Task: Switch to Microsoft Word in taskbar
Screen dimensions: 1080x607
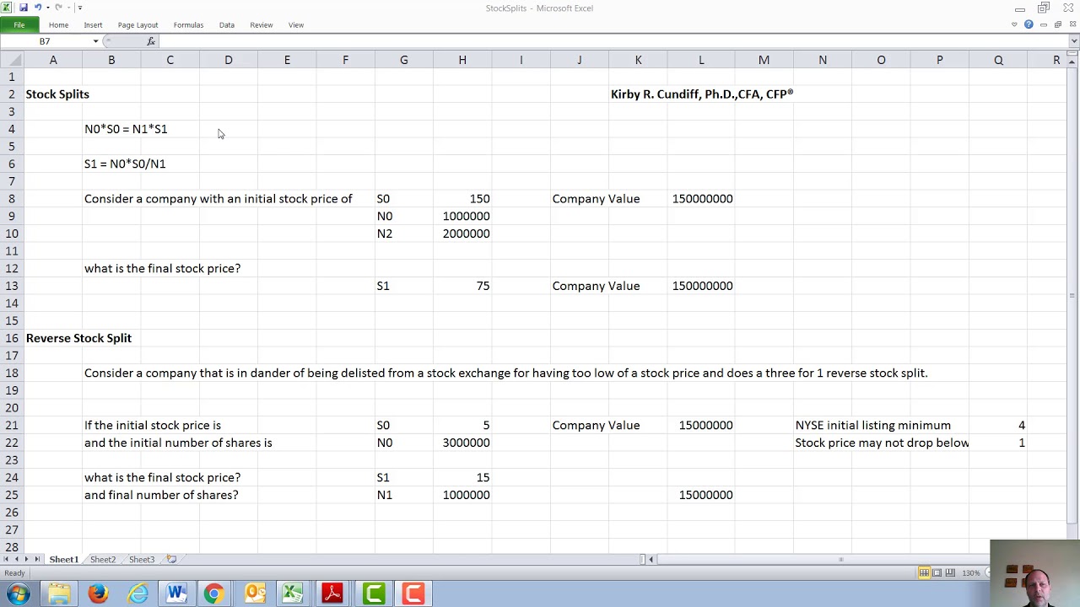Action: click(x=176, y=594)
